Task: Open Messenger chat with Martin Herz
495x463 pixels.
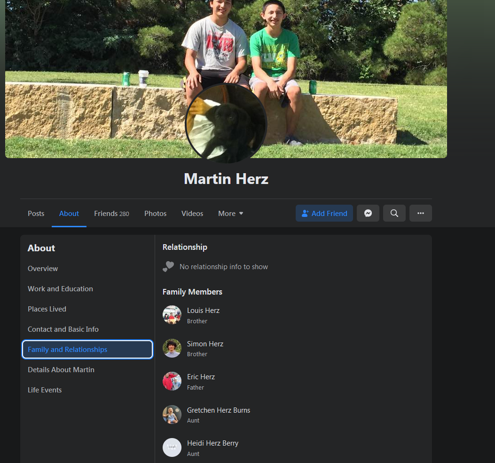Action: [x=368, y=213]
